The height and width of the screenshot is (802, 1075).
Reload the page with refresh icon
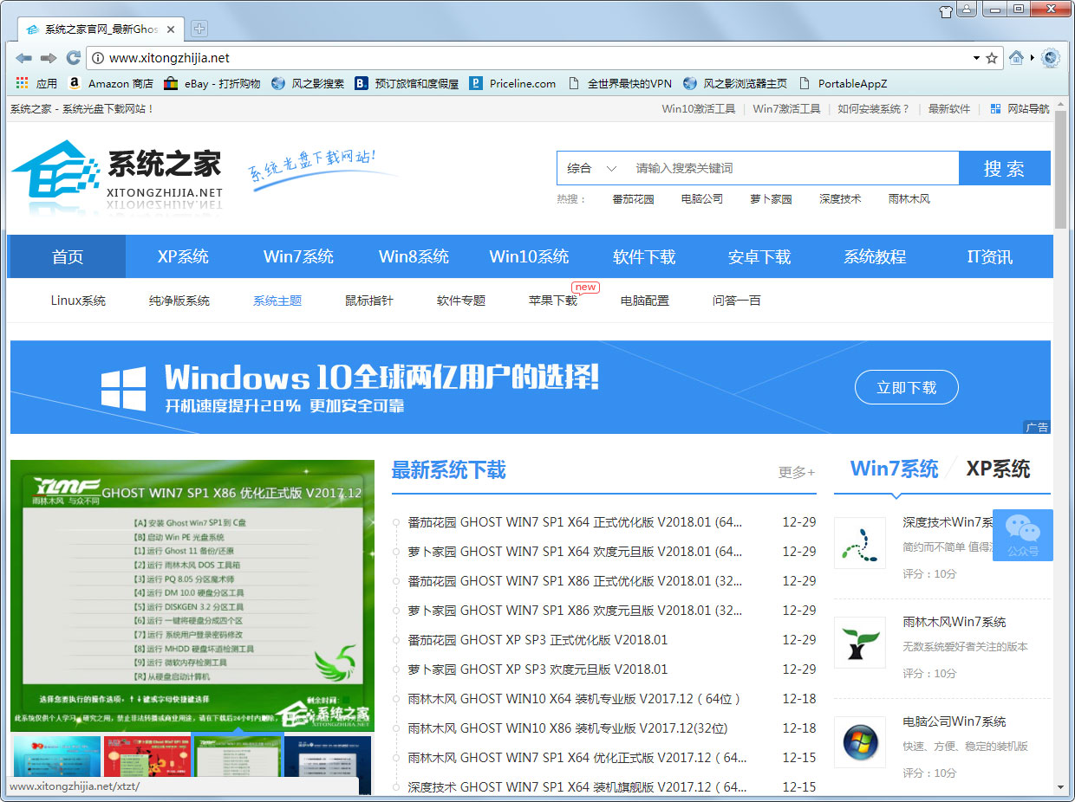click(74, 58)
